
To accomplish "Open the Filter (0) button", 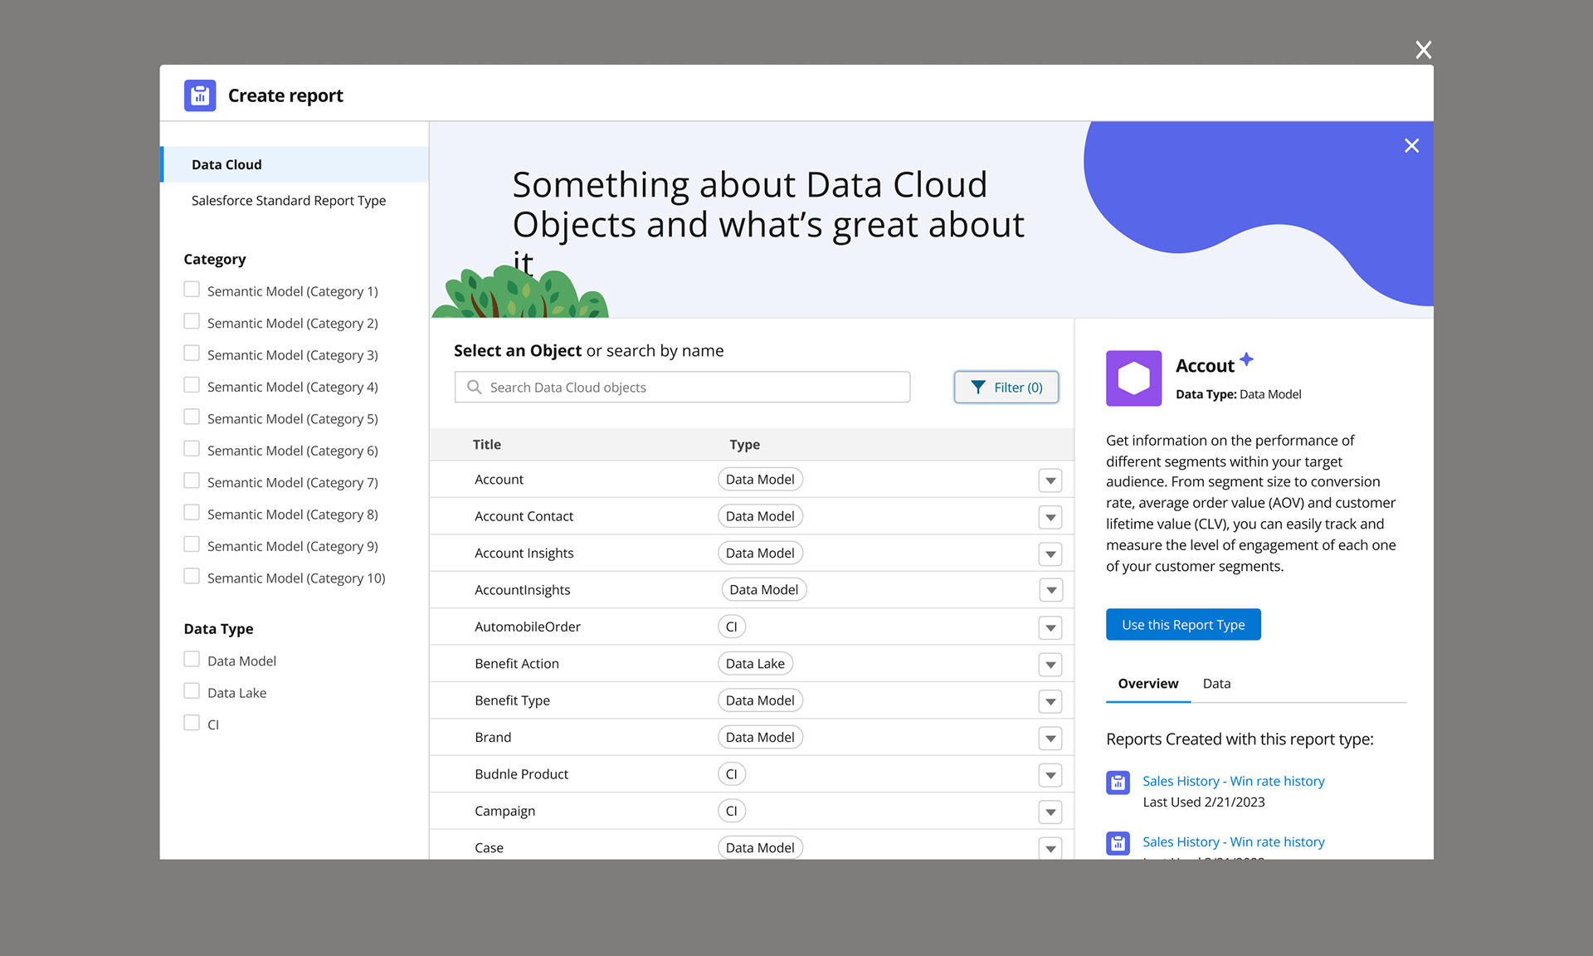I will [x=1006, y=388].
